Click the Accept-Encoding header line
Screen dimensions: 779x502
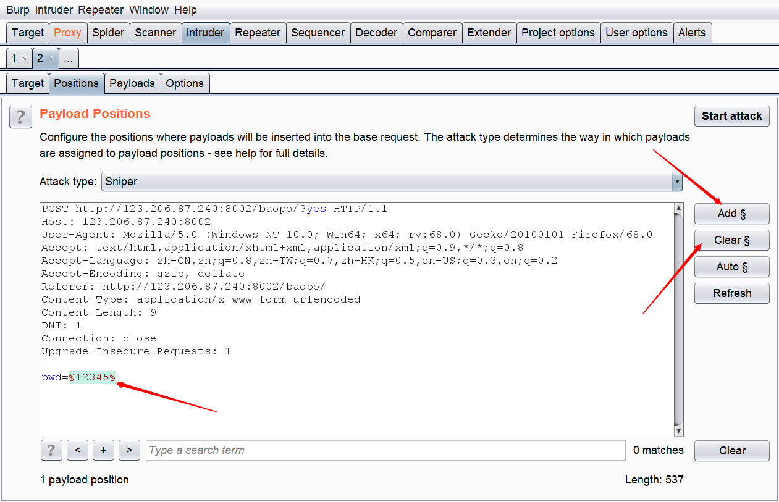click(143, 274)
